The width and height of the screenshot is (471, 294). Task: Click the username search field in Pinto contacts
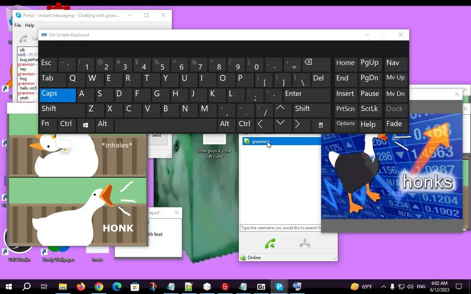point(281,228)
